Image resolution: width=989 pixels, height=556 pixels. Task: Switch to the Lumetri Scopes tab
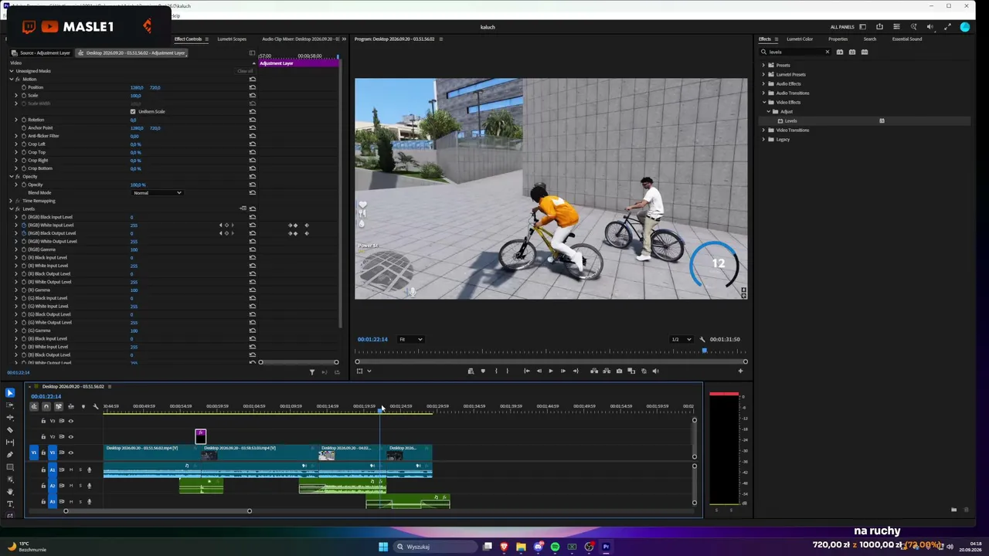[x=232, y=39]
